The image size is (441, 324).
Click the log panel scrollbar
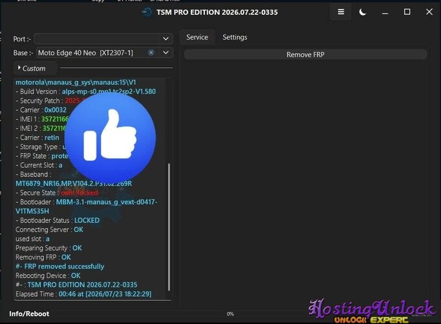pyautogui.click(x=169, y=227)
